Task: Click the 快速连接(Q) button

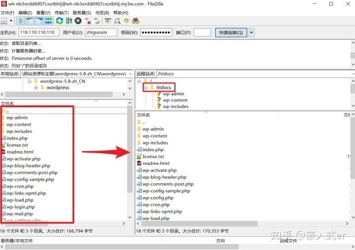Action: point(231,32)
